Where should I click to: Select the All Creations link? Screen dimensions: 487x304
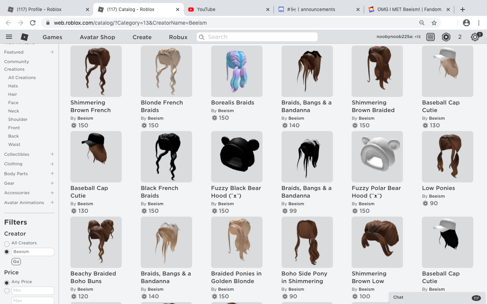coord(22,78)
